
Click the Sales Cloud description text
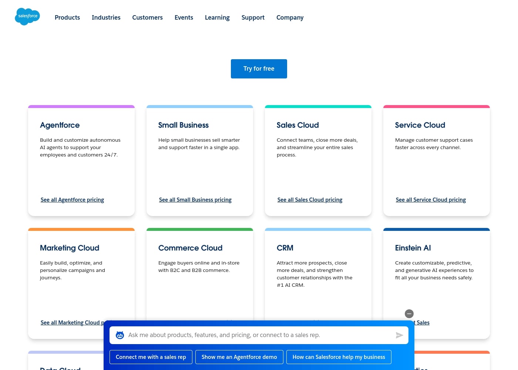tap(317, 147)
